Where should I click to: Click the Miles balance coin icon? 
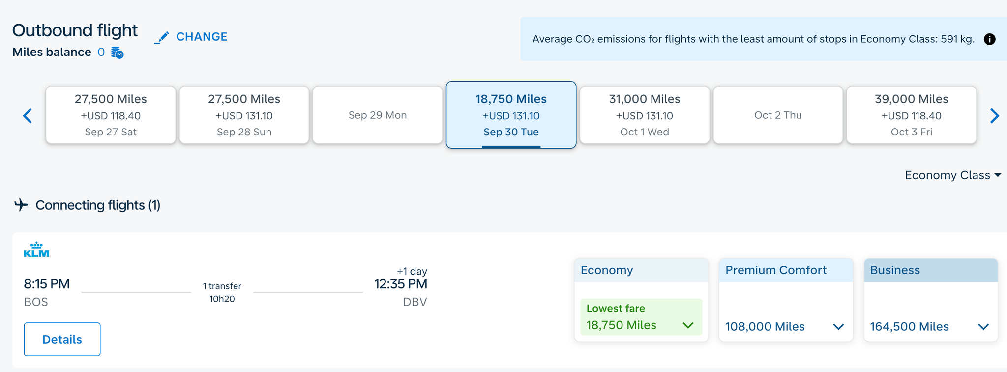[x=116, y=52]
